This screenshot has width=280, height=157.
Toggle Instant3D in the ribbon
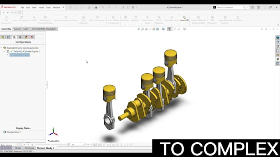184,19
